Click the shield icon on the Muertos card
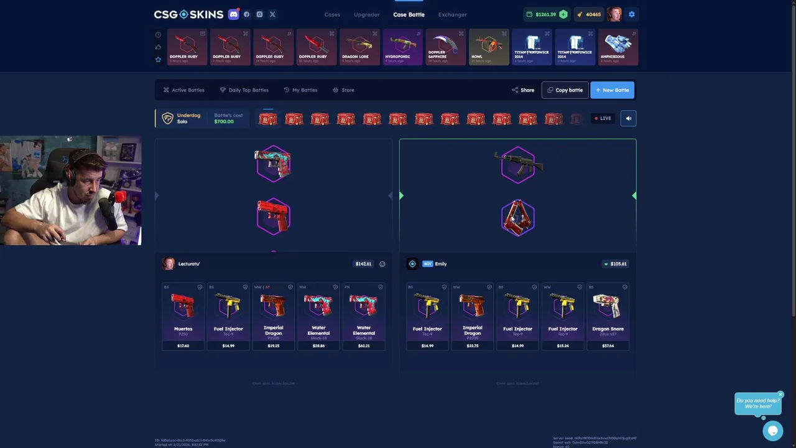 pyautogui.click(x=200, y=287)
